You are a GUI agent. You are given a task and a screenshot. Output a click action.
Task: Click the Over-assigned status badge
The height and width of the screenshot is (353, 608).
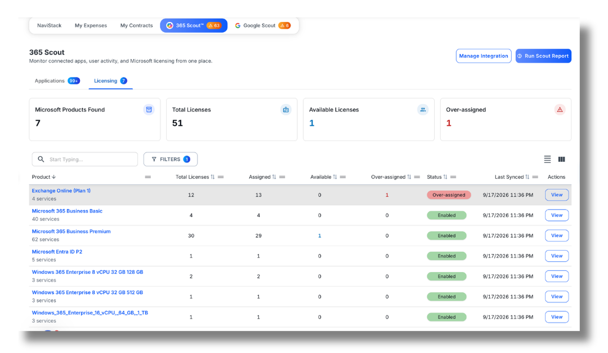coord(449,194)
